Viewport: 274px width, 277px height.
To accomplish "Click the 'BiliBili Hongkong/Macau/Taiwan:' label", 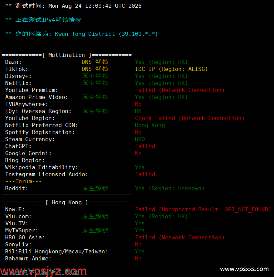I will (x=57, y=252).
